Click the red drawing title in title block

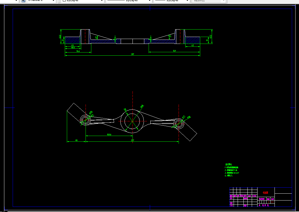[x=265, y=192]
